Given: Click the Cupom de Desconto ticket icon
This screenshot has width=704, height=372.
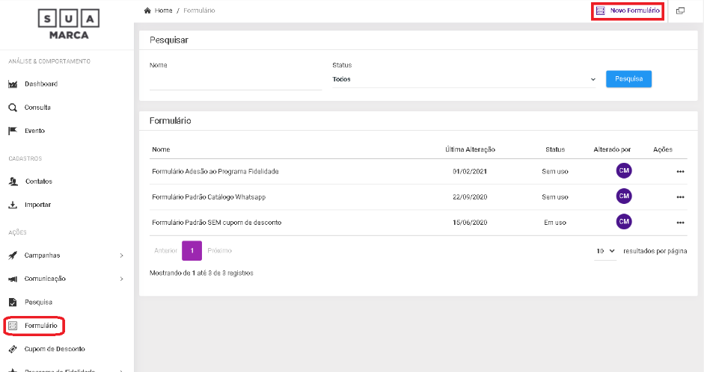Looking at the screenshot, I should pos(13,349).
